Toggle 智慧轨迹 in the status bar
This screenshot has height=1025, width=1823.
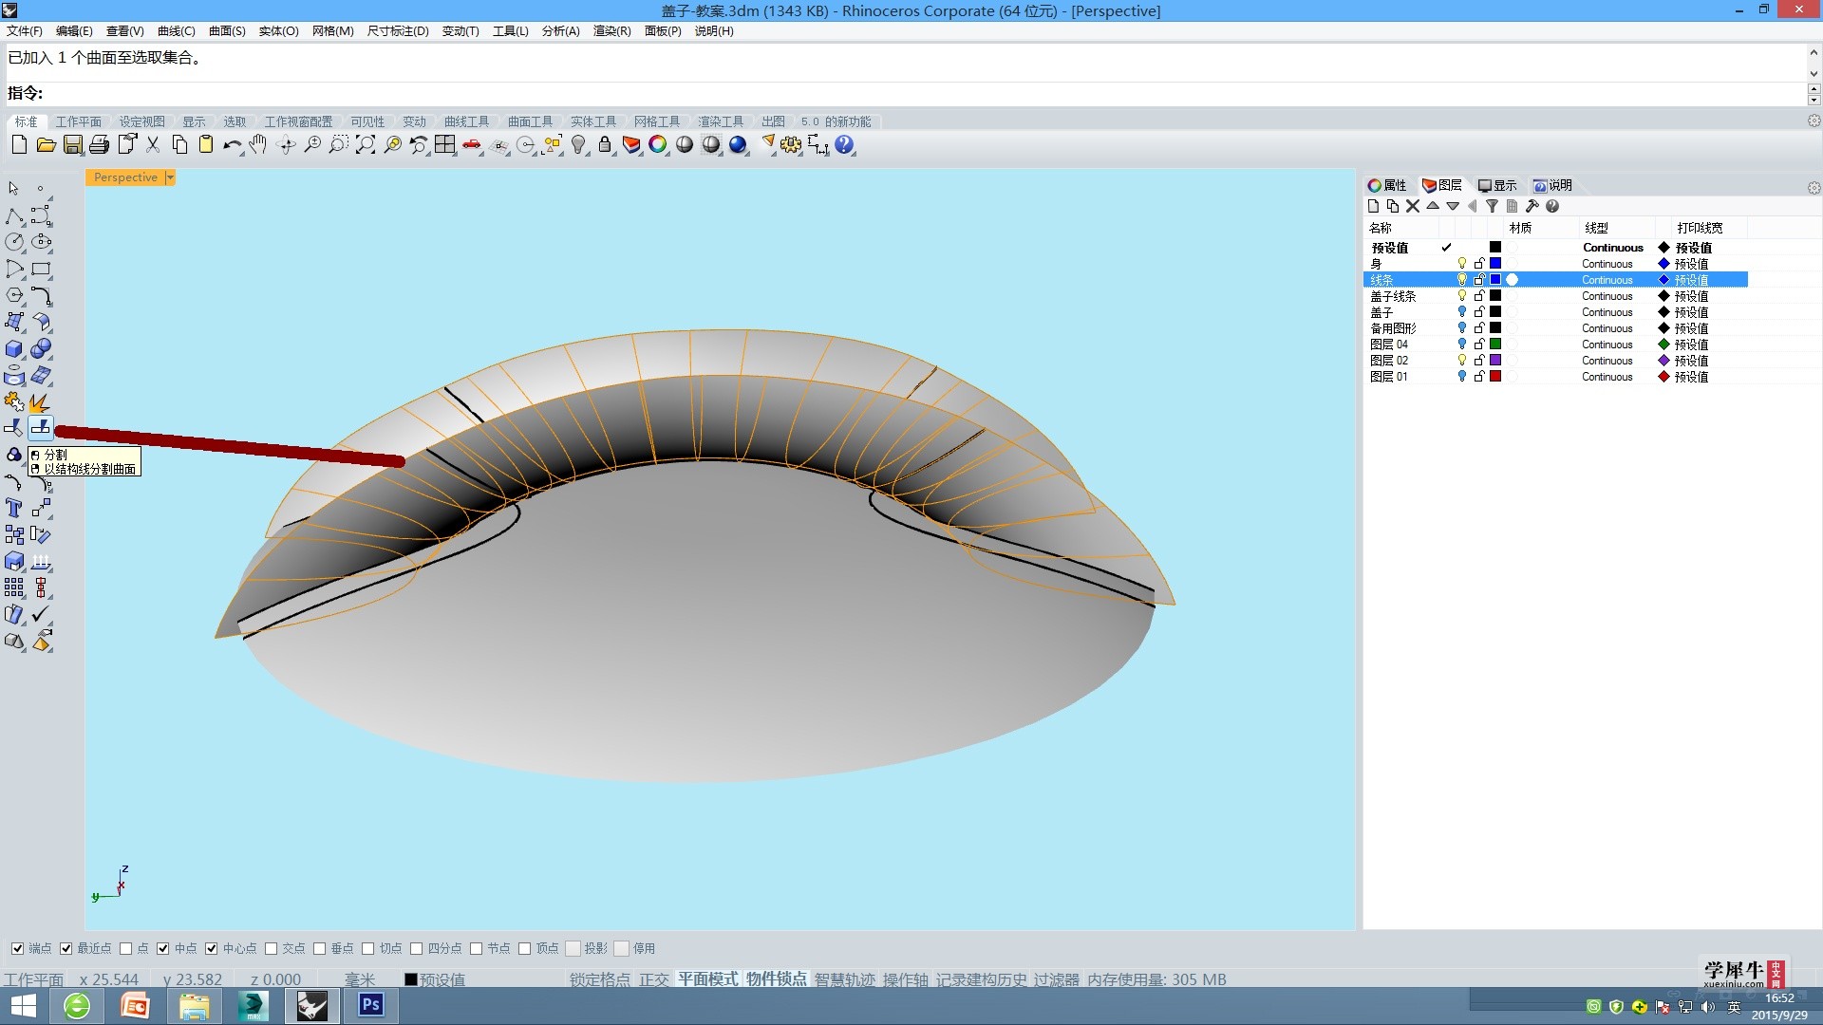pyautogui.click(x=845, y=979)
